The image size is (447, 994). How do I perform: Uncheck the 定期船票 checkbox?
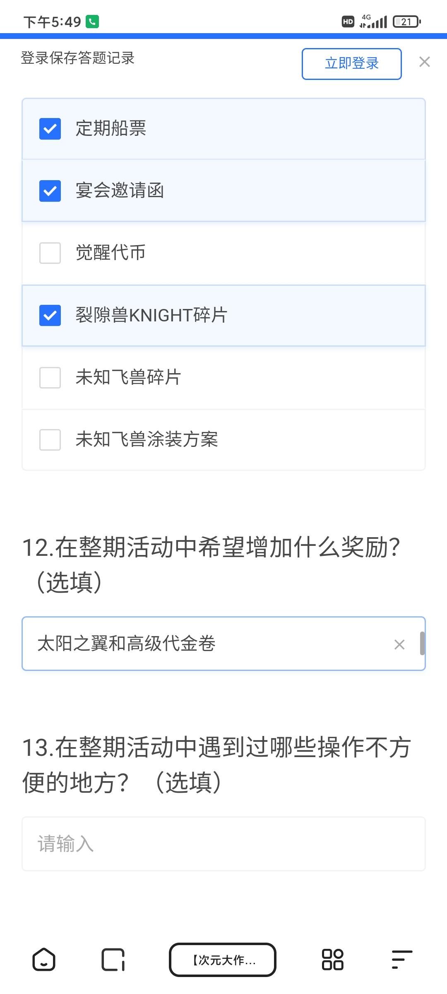[50, 129]
